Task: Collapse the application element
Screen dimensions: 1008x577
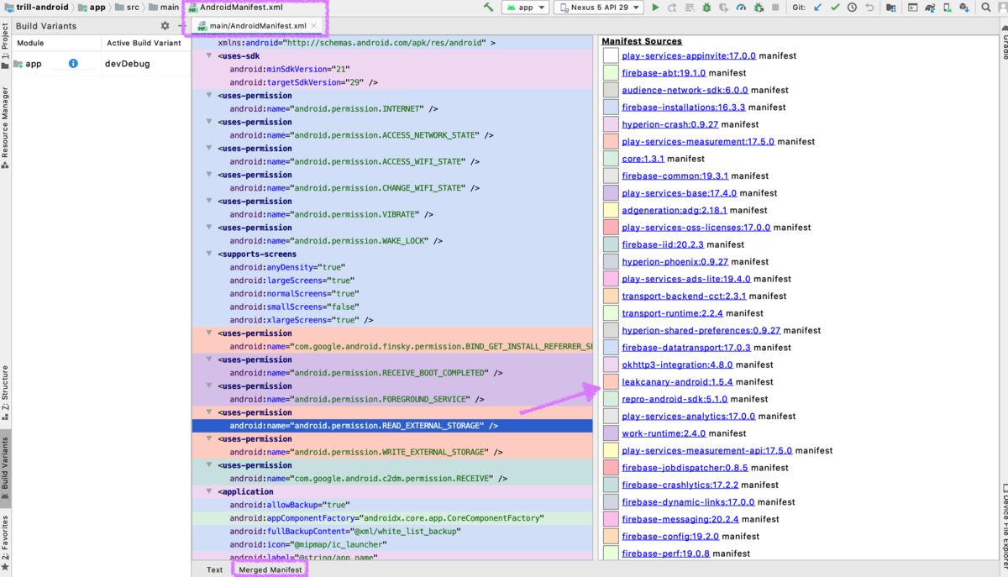Action: (x=209, y=491)
